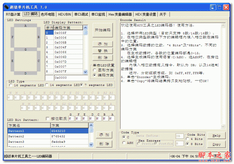Click segment D bit position field

(x=92, y=119)
